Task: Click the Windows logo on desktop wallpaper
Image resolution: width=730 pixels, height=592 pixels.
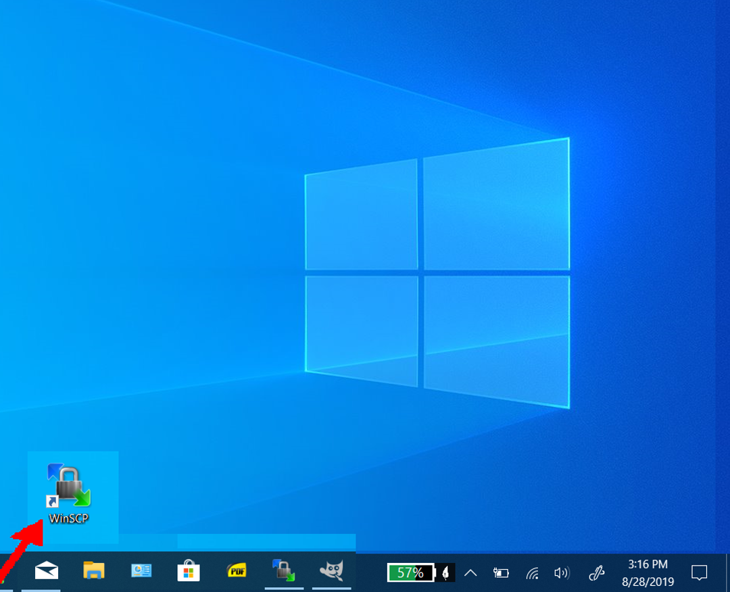Action: (x=437, y=272)
